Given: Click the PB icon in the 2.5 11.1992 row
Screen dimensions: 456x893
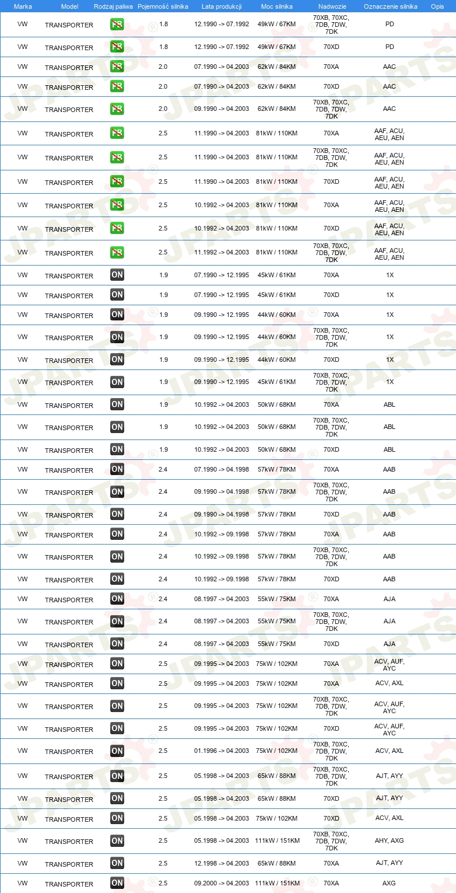Looking at the screenshot, I should coord(117,252).
